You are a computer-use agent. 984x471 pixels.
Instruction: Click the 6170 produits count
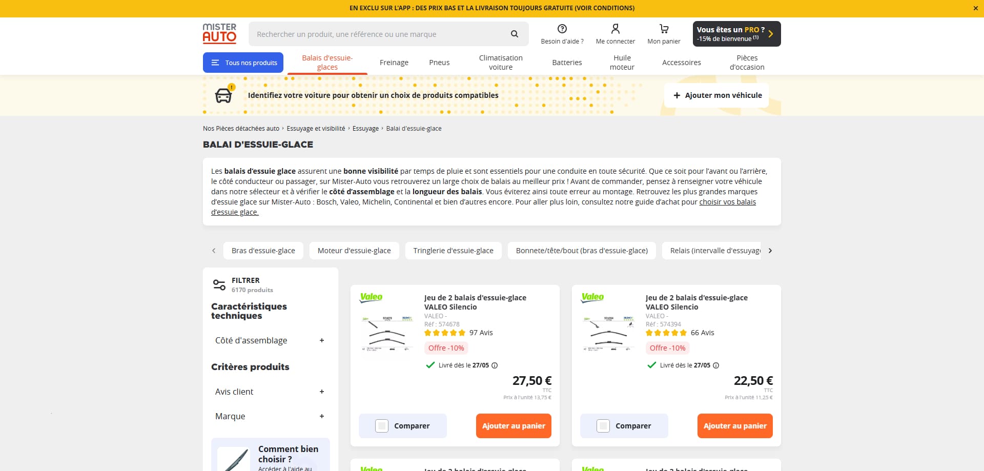pyautogui.click(x=252, y=290)
